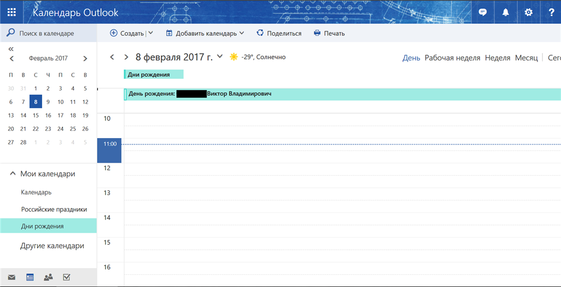The height and width of the screenshot is (287, 561).
Task: Open date picker beside 8 февраля 2017
Action: point(220,56)
